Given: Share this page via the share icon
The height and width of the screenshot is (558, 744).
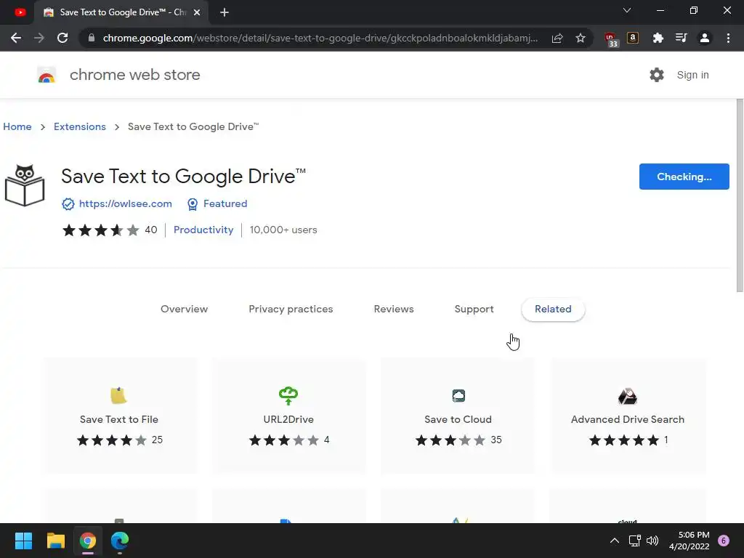Looking at the screenshot, I should 557,38.
